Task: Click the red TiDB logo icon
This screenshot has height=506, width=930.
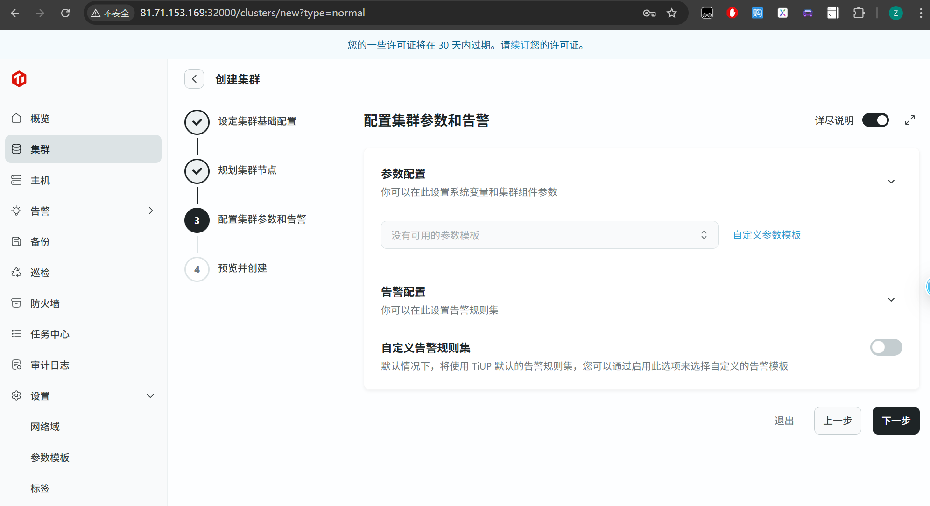Action: coord(19,79)
